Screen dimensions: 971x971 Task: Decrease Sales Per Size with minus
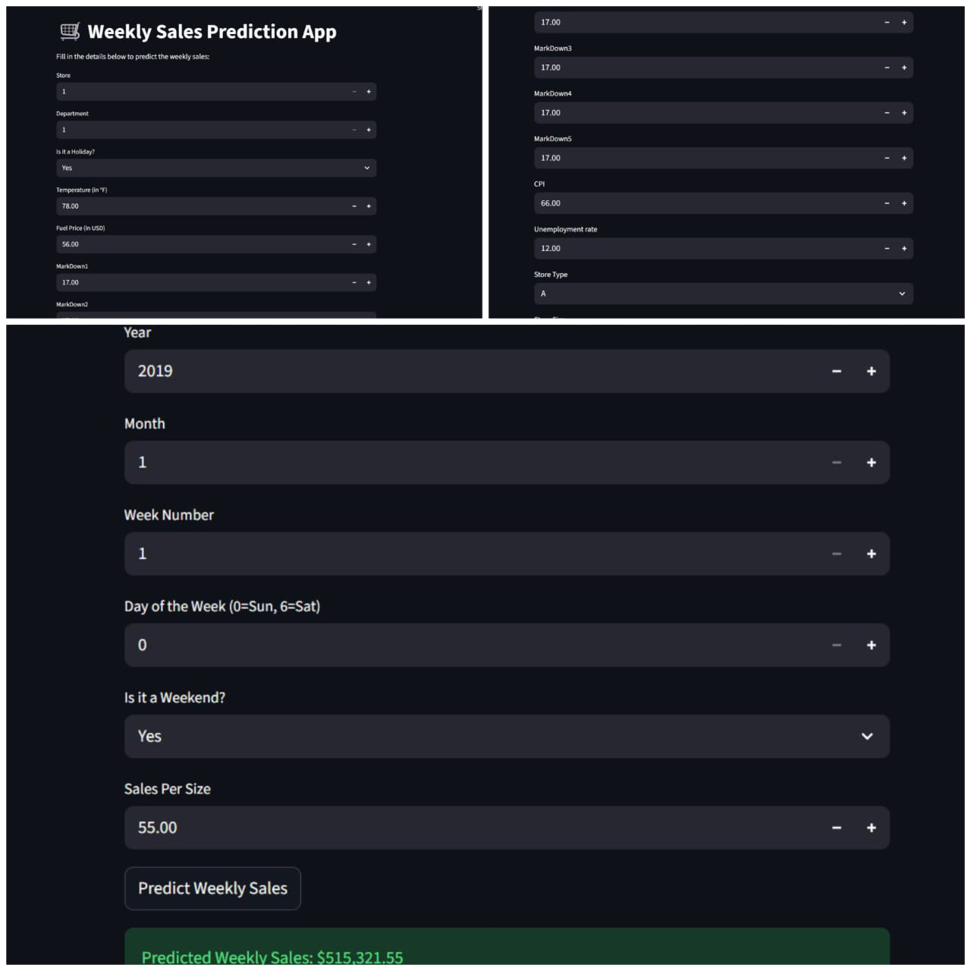coord(837,828)
